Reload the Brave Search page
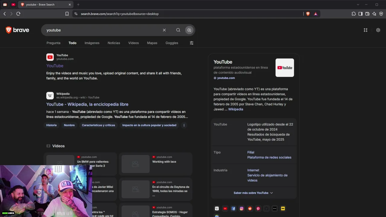Image resolution: width=386 pixels, height=217 pixels. coord(18,14)
